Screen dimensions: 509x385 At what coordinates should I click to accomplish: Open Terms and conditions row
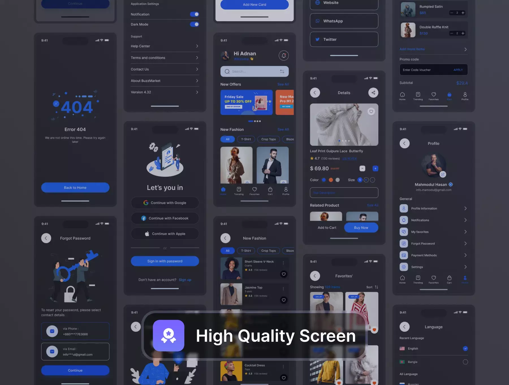point(165,58)
